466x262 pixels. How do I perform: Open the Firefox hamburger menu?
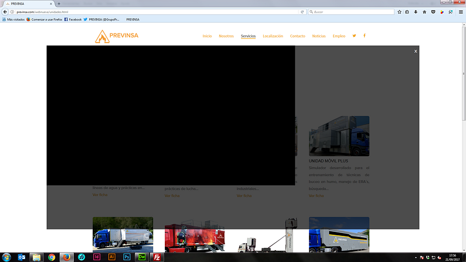(461, 12)
